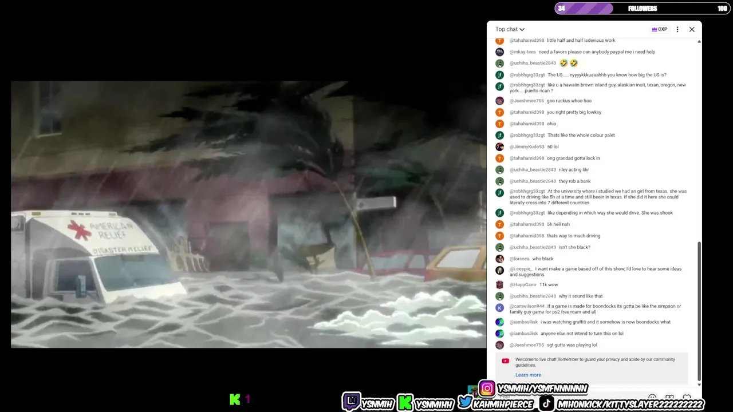Click the @i.ceepie_ username

[521, 269]
